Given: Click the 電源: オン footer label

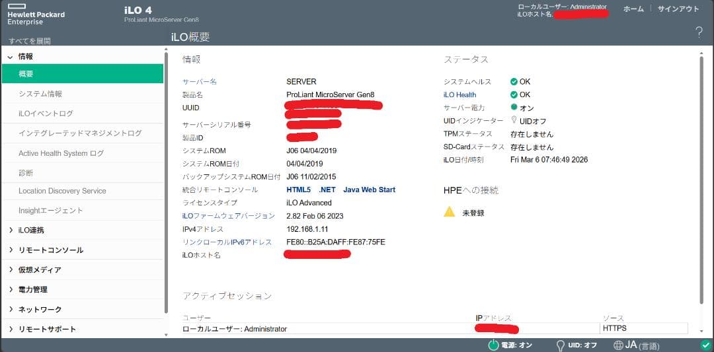Looking at the screenshot, I should (516, 345).
